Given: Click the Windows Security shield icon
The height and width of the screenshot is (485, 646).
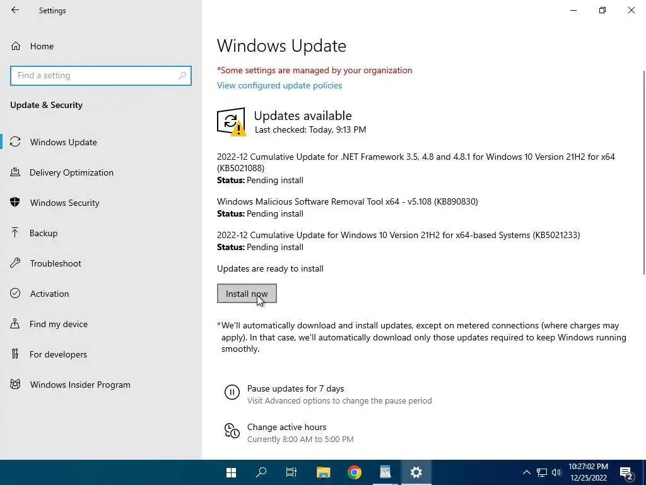Looking at the screenshot, I should pyautogui.click(x=15, y=202).
